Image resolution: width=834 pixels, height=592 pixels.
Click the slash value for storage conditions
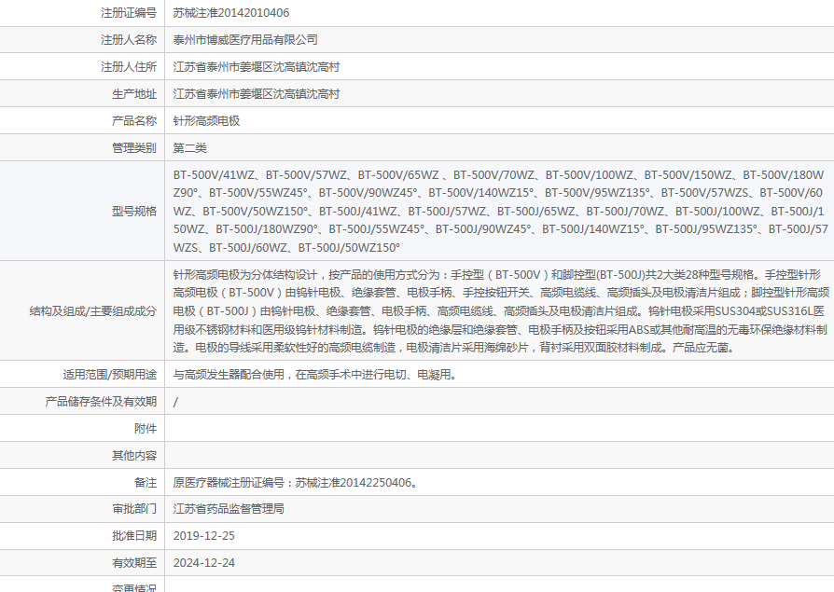175,403
